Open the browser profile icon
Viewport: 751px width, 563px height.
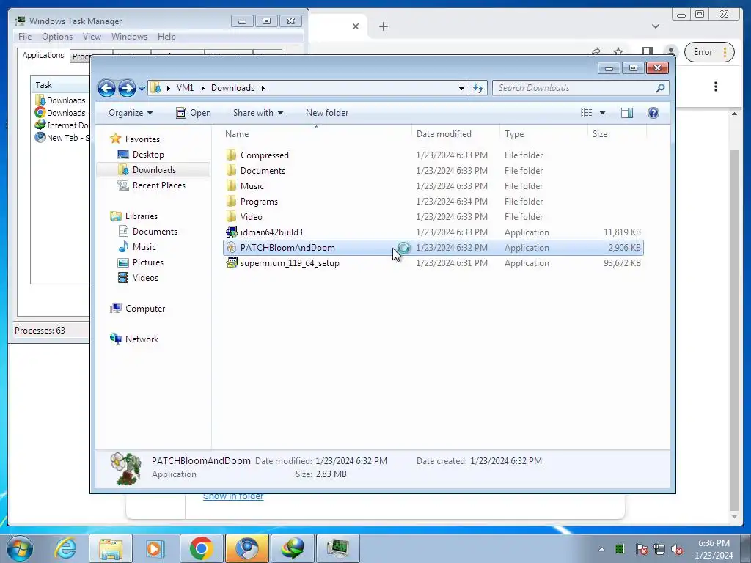click(x=671, y=52)
